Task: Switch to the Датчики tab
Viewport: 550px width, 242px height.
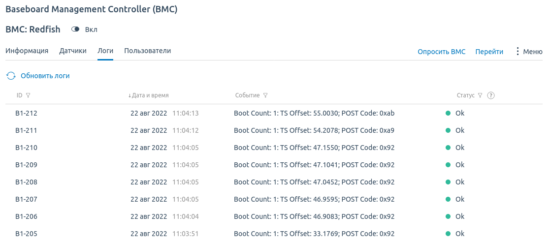Action: coord(72,51)
